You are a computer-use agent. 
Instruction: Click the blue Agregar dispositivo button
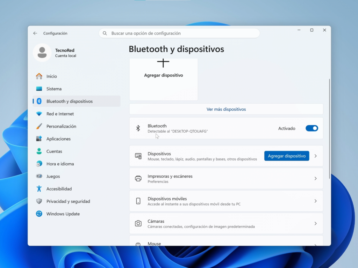pyautogui.click(x=287, y=156)
